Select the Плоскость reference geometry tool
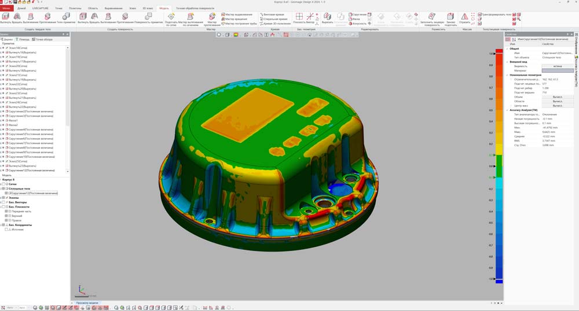 (x=299, y=18)
